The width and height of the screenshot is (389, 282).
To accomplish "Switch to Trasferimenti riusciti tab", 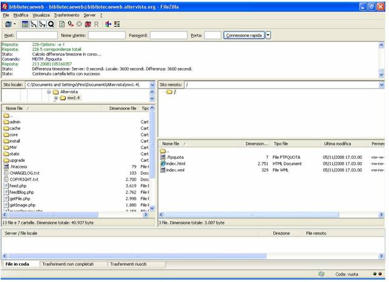I will (136, 264).
